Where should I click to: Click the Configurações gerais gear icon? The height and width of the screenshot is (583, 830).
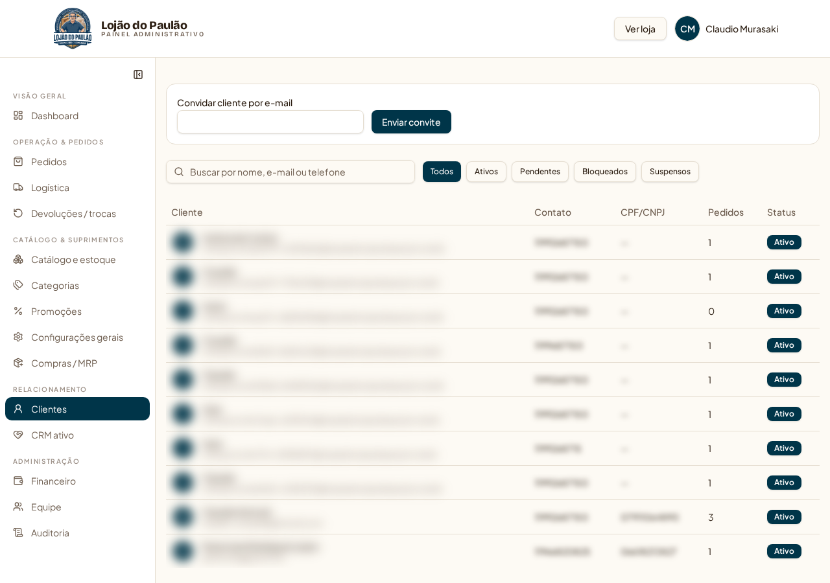coord(18,337)
